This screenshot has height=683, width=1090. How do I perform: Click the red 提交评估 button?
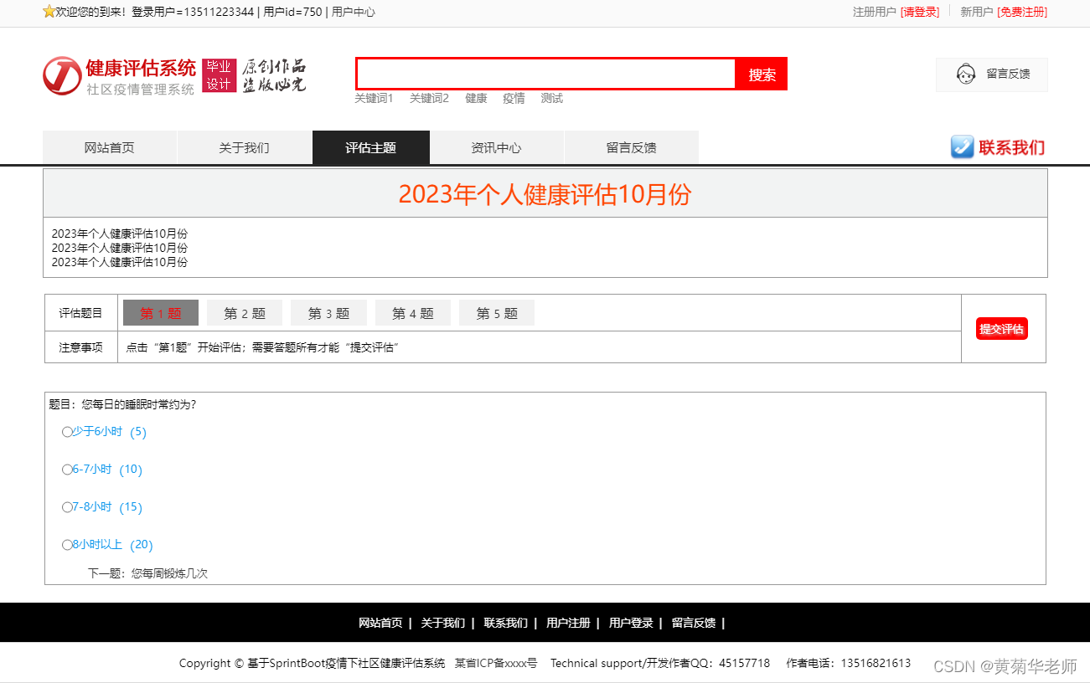pyautogui.click(x=1002, y=329)
